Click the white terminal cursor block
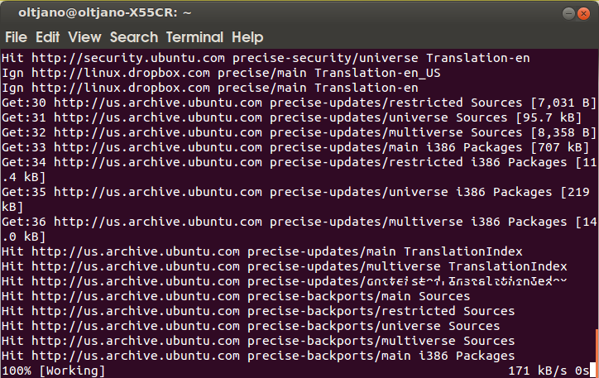 point(593,371)
